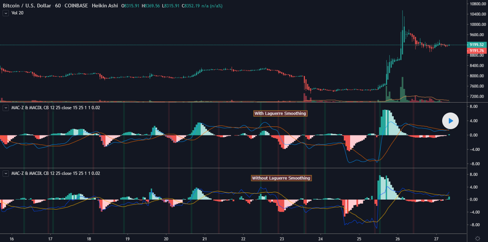
Task: Select the Vol 20 indicator label
Action: pos(17,13)
